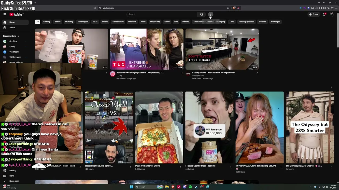This screenshot has height=190, width=339.
Task: Start voice search with the microphone icon
Action: coord(211,14)
